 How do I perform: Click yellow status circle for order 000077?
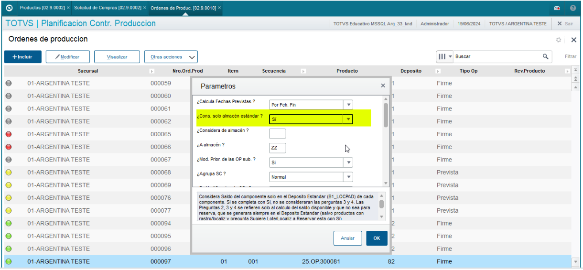click(9, 211)
